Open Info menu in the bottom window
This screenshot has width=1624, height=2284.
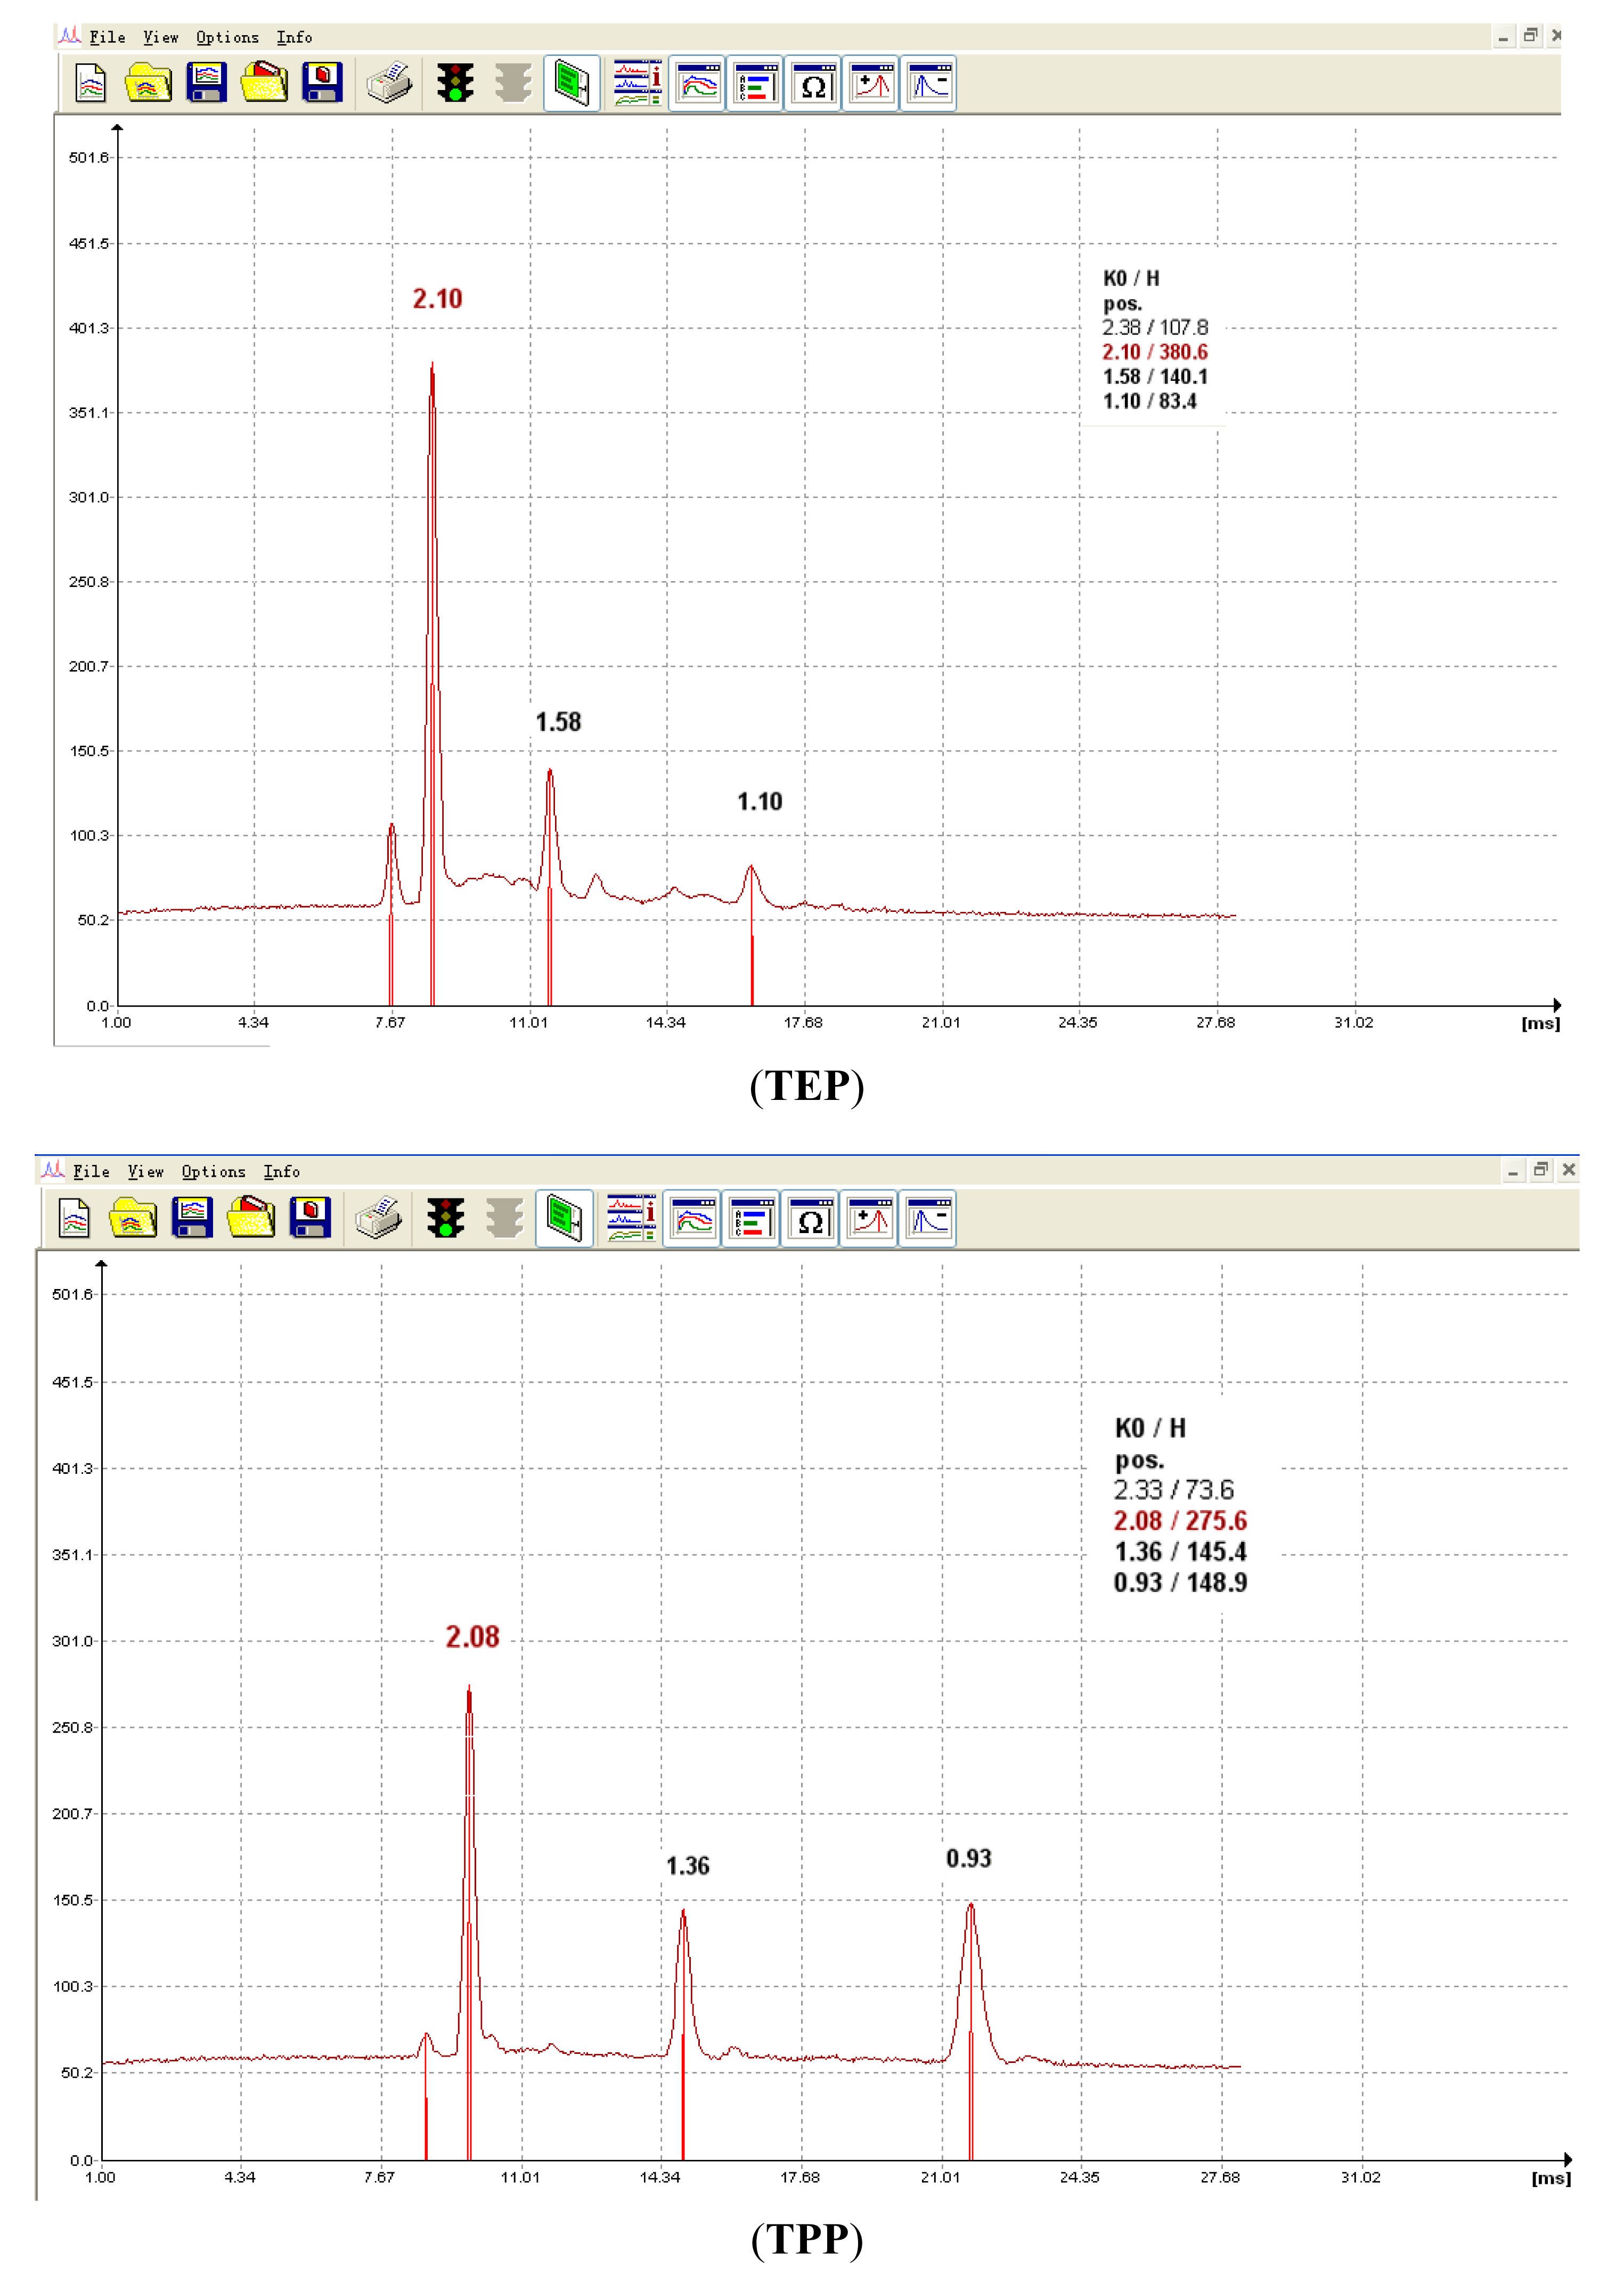(x=282, y=1171)
